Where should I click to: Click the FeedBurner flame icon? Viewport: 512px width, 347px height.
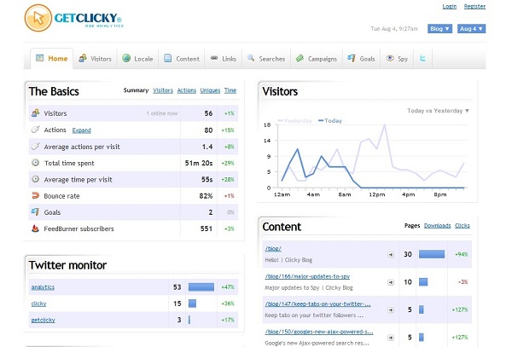tap(35, 228)
